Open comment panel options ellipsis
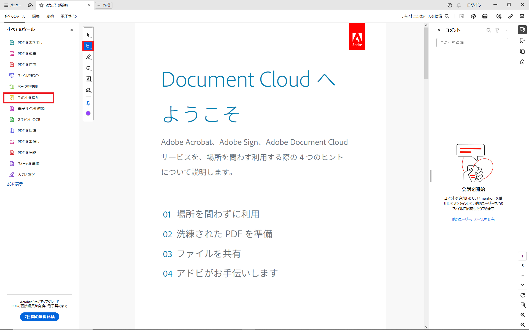 [x=507, y=30]
